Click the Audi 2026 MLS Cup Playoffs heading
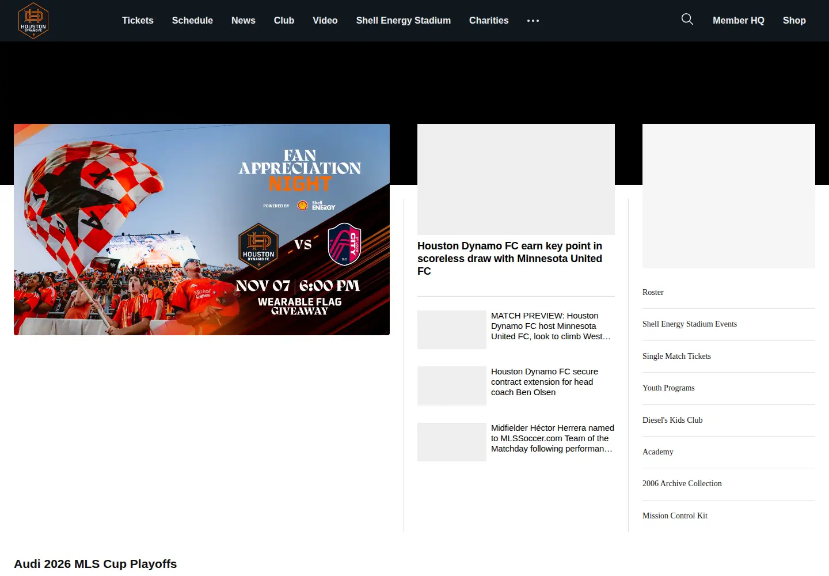Image resolution: width=829 pixels, height=576 pixels. 96,564
